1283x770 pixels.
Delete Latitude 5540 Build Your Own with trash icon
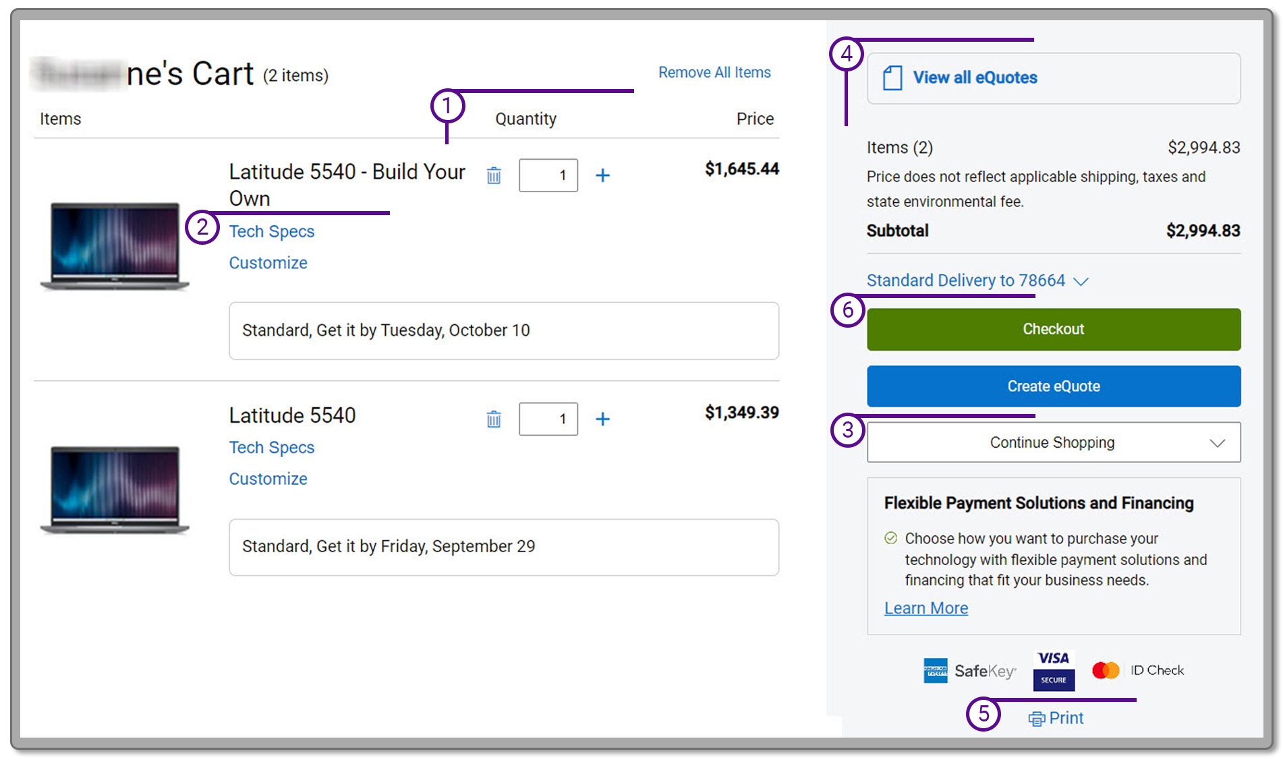point(494,175)
